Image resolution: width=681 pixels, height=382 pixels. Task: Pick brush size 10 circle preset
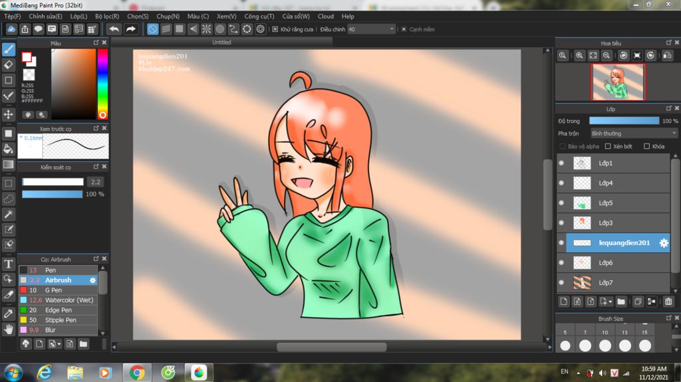[x=605, y=345]
